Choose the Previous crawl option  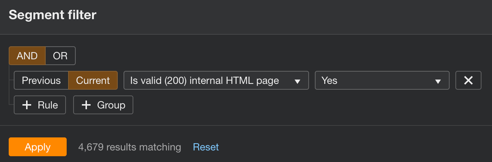(x=41, y=80)
